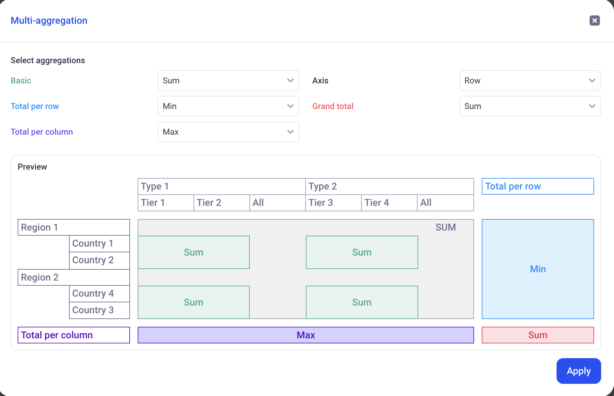The height and width of the screenshot is (396, 614).
Task: Click the red grand total Sum box
Action: [x=538, y=335]
